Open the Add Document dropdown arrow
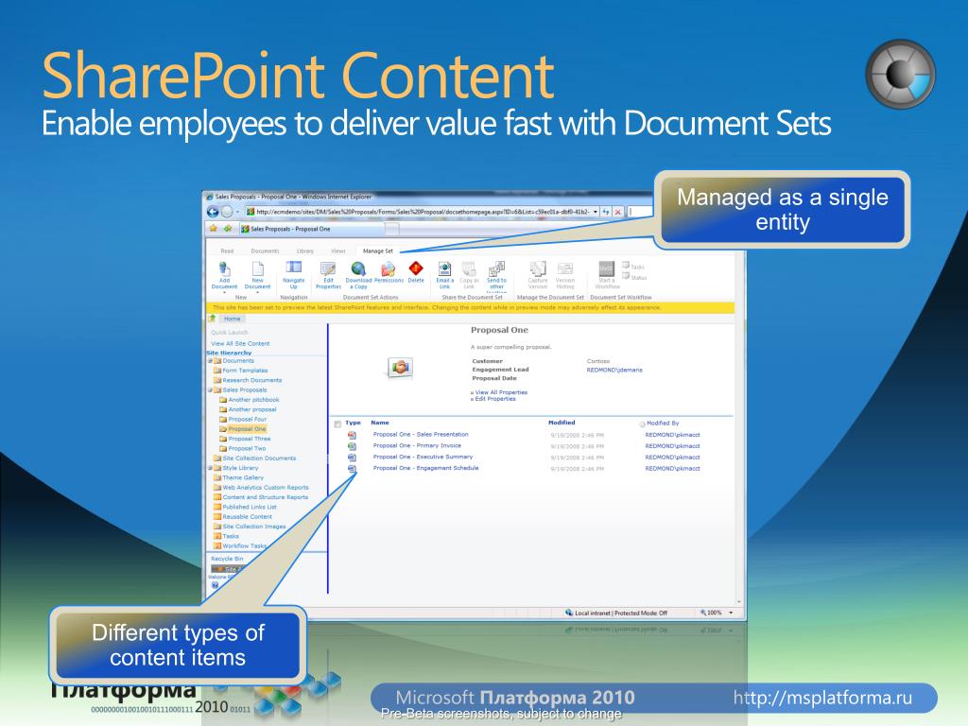The image size is (968, 726). (225, 292)
